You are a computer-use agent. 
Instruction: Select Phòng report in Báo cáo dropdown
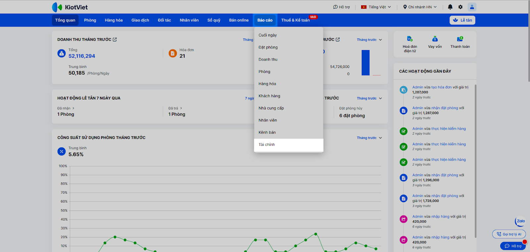tap(289, 72)
